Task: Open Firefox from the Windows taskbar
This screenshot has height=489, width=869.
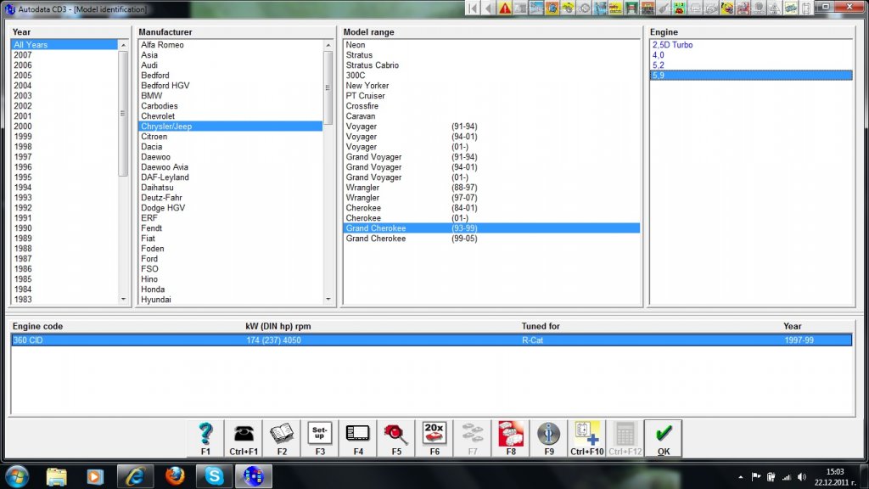Action: pyautogui.click(x=174, y=475)
